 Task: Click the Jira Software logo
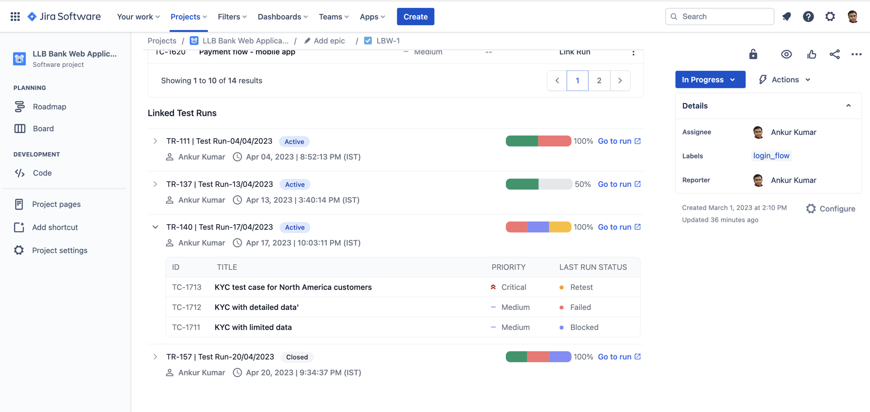point(64,16)
